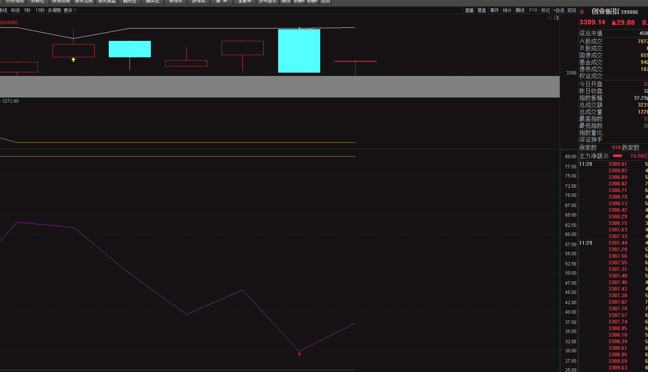Click 财联社 in the top toolbar
This screenshot has height=372, width=648.
click(38, 2)
